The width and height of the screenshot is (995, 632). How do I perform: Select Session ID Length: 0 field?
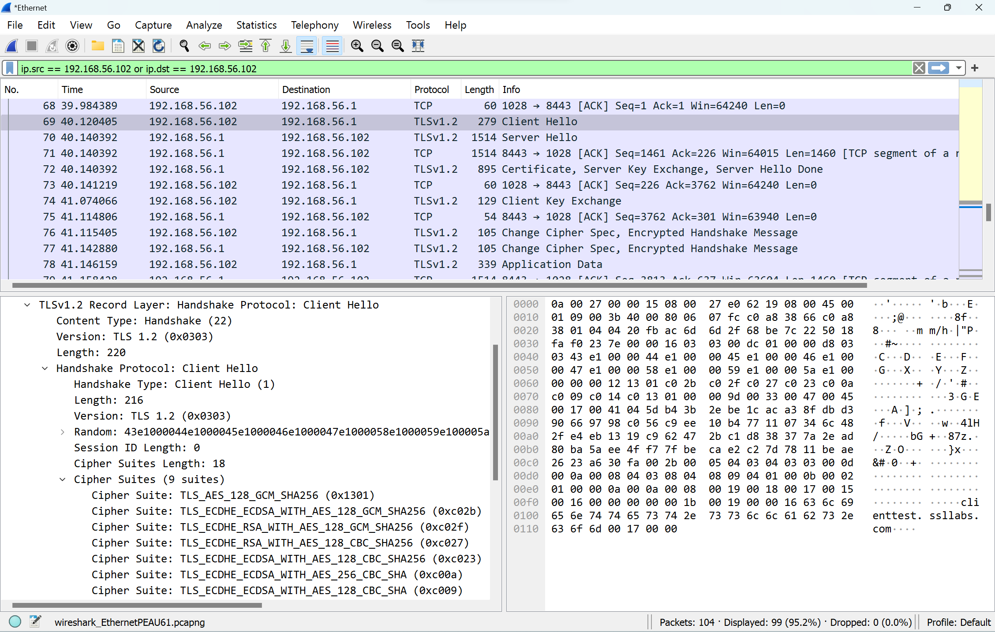(137, 448)
